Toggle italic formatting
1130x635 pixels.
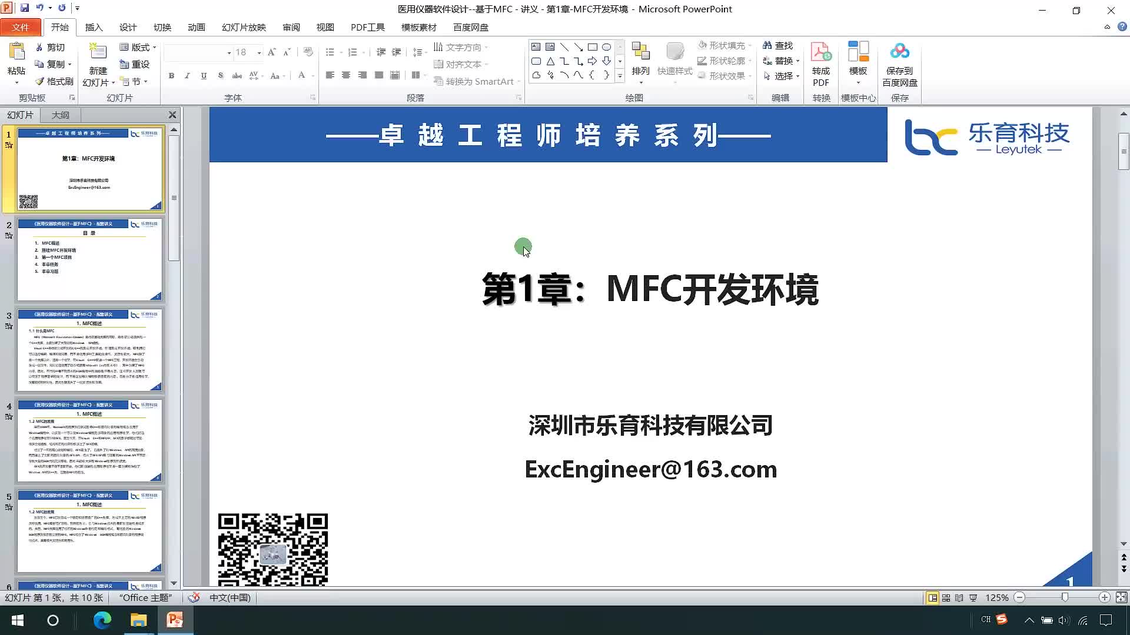187,75
